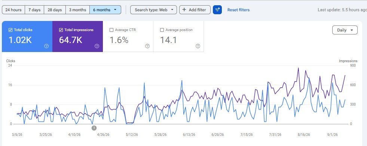The height and width of the screenshot is (146, 367).
Task: Expand the 6 months date range arrow
Action: pyautogui.click(x=115, y=10)
